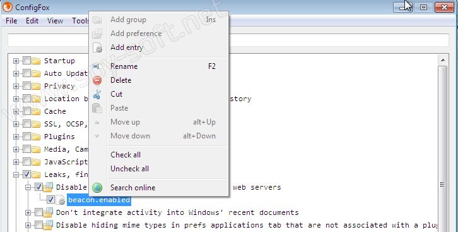Click the SSL, OCSP folder icon
This screenshot has width=458, height=232.
[x=36, y=124]
